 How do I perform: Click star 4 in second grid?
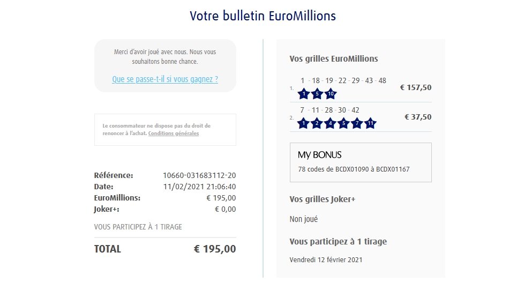(x=331, y=123)
